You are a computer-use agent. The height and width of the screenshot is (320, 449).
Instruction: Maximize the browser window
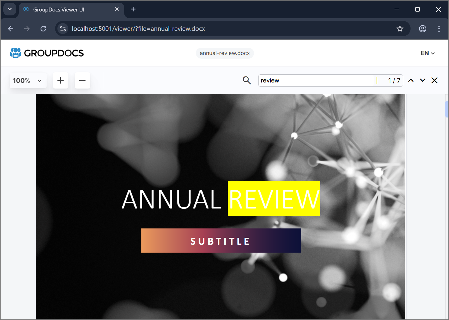(418, 9)
